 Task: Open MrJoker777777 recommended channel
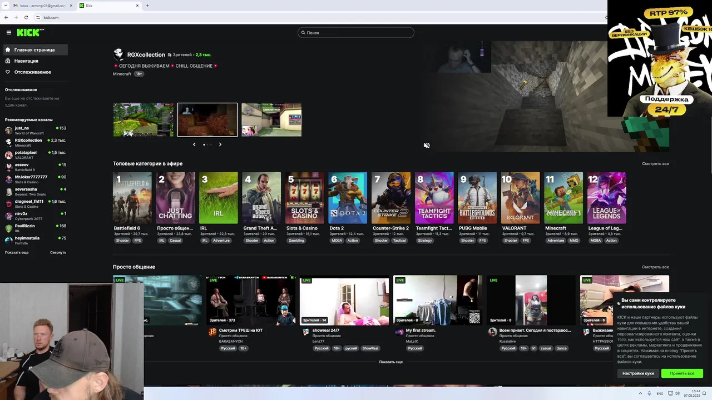[x=36, y=179]
